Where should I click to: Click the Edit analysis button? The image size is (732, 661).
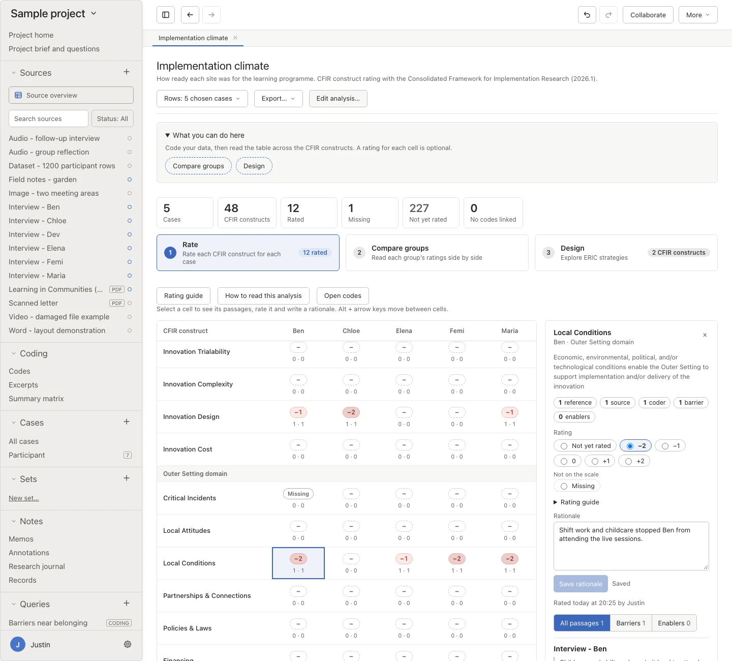338,99
